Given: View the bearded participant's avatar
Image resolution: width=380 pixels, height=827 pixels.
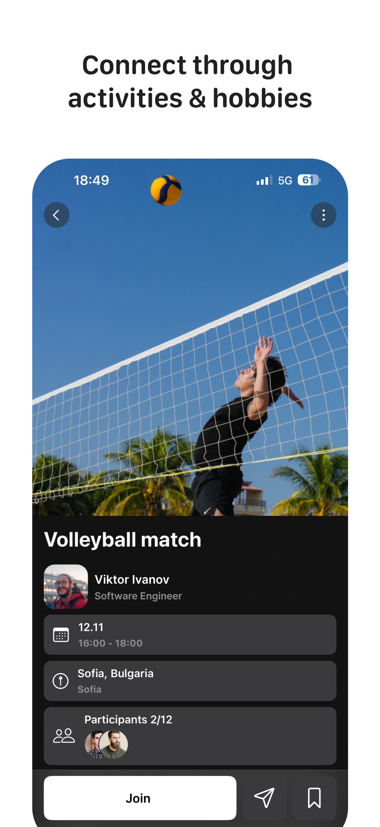Looking at the screenshot, I should (113, 744).
